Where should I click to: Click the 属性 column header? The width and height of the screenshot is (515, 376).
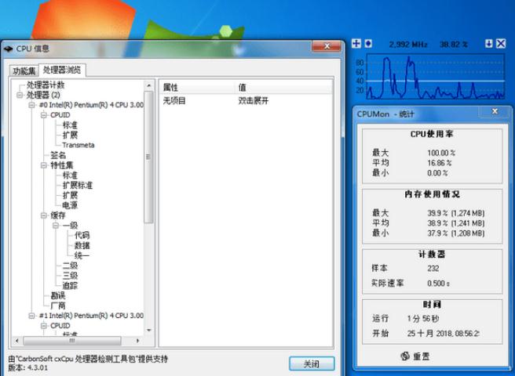click(198, 87)
